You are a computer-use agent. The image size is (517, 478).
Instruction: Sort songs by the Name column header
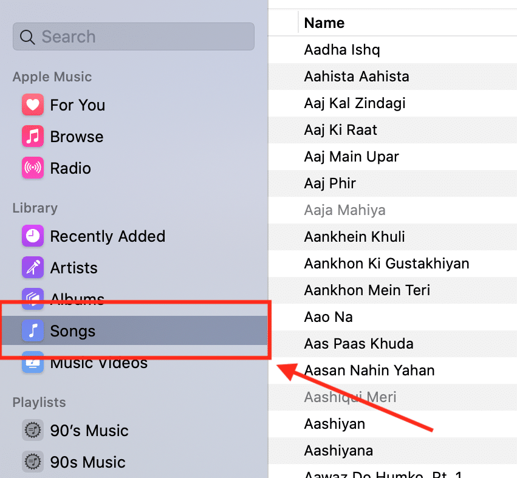point(324,23)
